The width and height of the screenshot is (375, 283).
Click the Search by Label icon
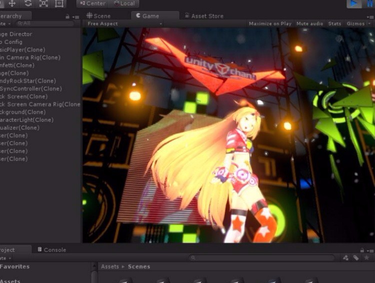pos(356,258)
